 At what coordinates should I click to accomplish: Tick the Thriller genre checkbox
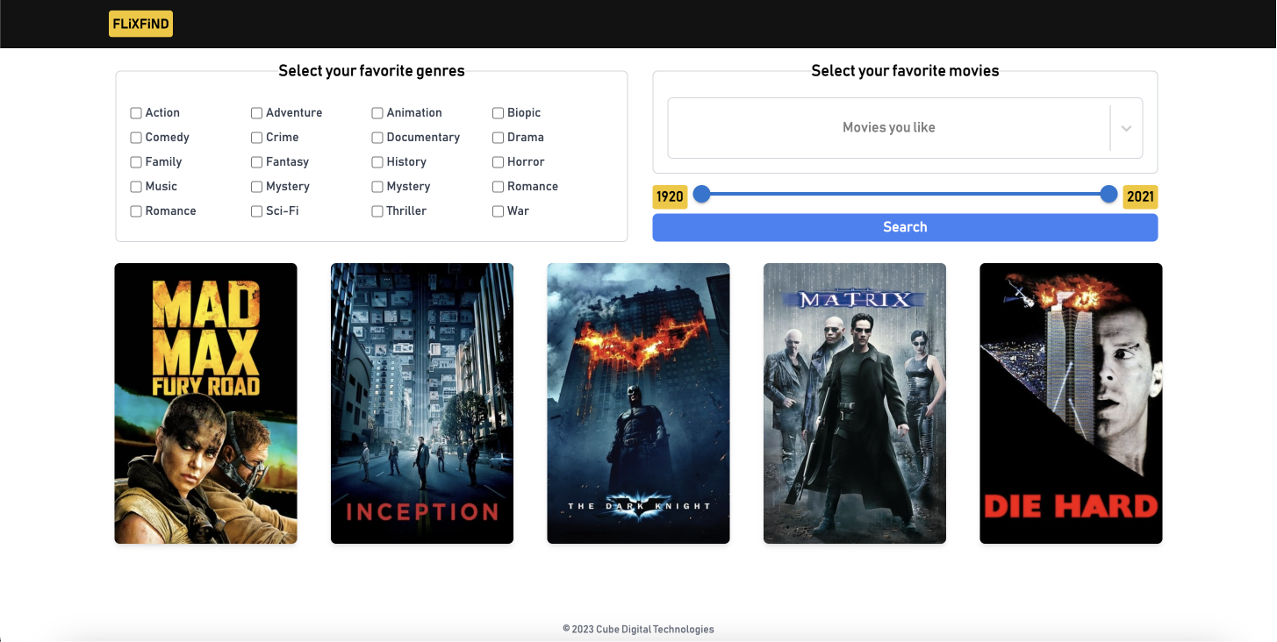coord(377,211)
